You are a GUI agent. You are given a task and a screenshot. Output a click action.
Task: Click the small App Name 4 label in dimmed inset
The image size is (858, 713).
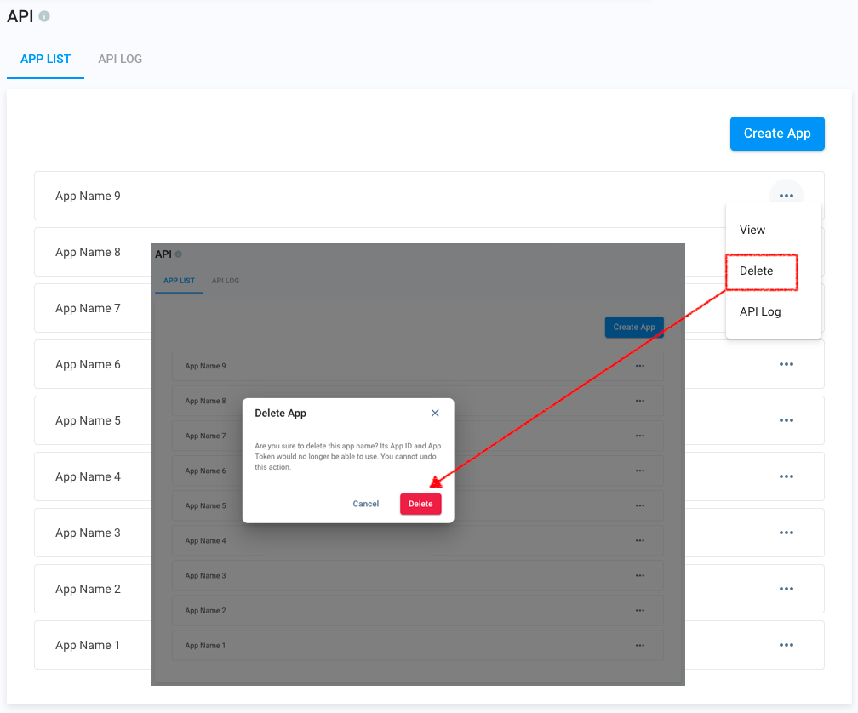click(205, 541)
